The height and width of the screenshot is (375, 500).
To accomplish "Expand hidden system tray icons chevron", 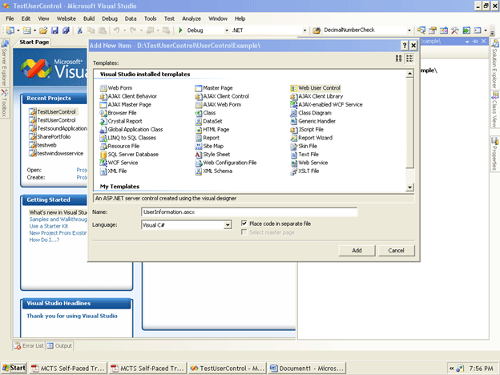I will coord(452,369).
